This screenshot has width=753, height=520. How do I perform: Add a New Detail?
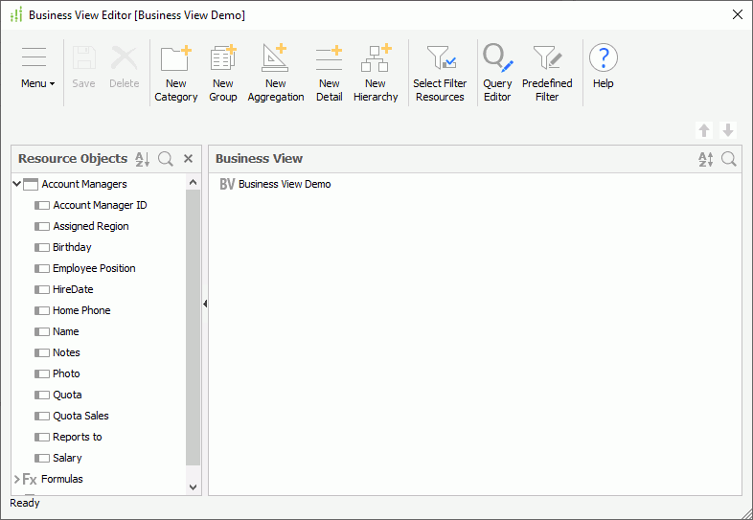[x=329, y=74]
